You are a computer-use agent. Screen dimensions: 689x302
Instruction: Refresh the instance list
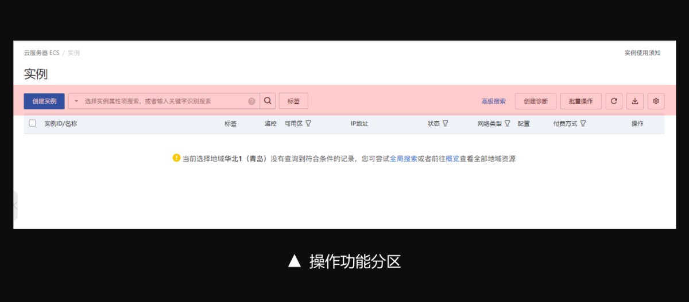point(614,101)
